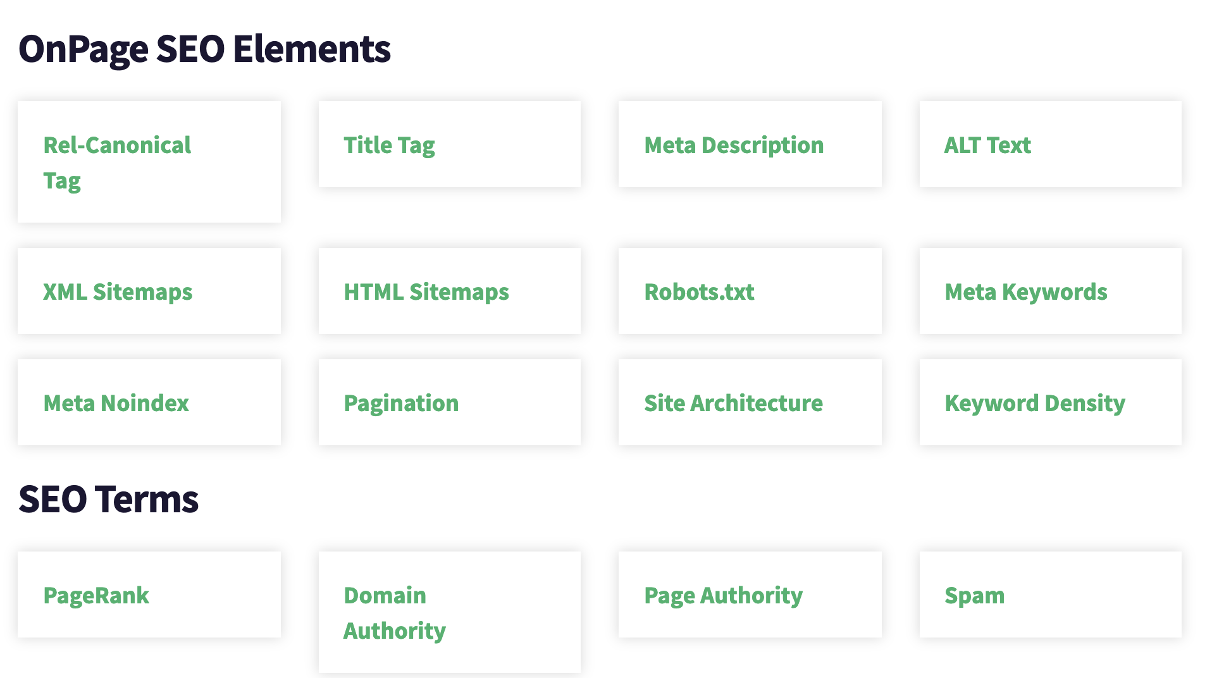Click the SEO Terms heading
Viewport: 1212px width, 678px height.
[x=109, y=500]
